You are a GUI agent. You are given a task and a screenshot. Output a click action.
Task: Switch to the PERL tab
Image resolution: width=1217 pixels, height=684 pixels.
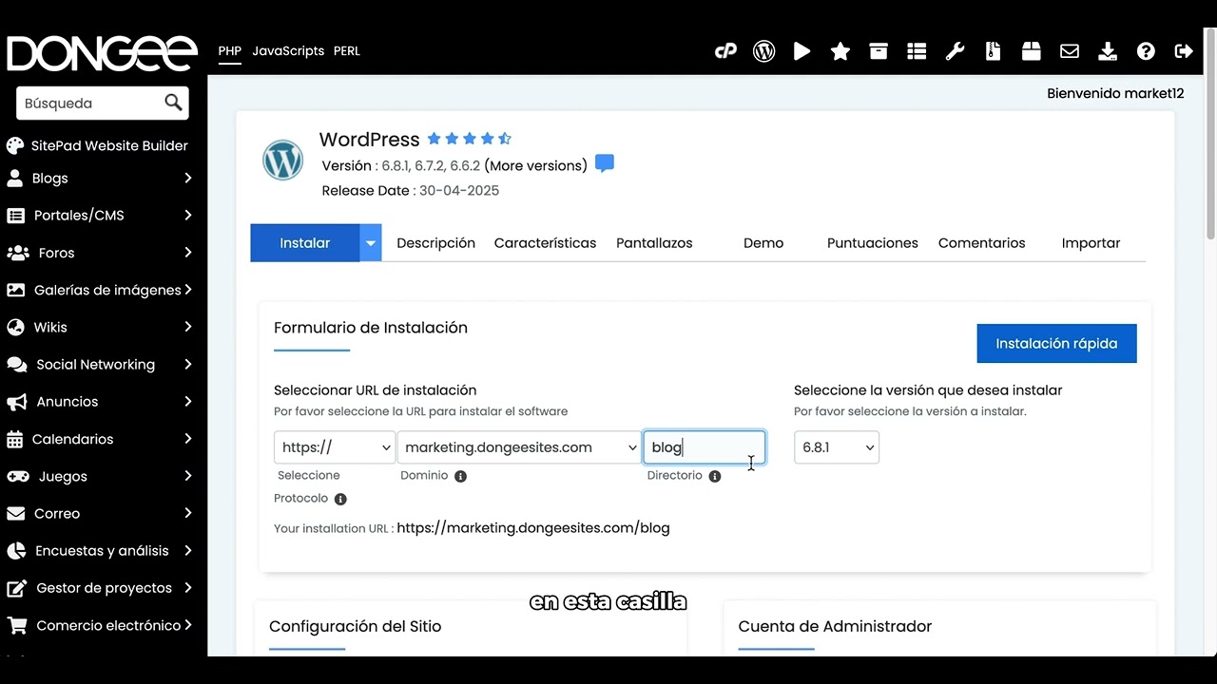click(x=347, y=51)
